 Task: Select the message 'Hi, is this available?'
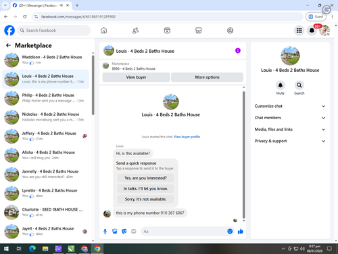133,154
